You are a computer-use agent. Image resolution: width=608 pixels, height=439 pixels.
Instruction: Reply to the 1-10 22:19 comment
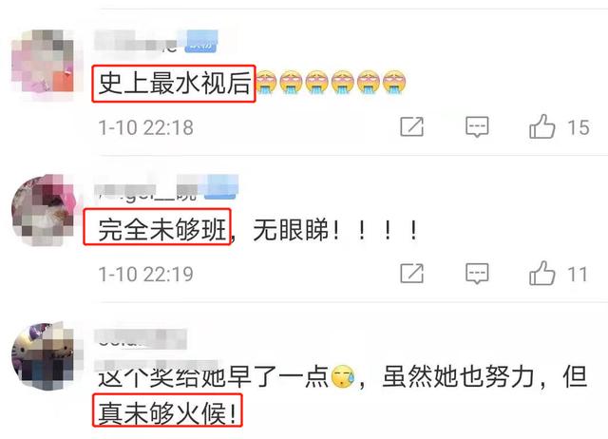coord(477,274)
